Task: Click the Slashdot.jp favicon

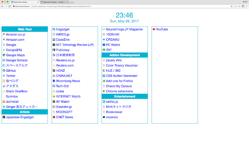Action: (x=54, y=107)
